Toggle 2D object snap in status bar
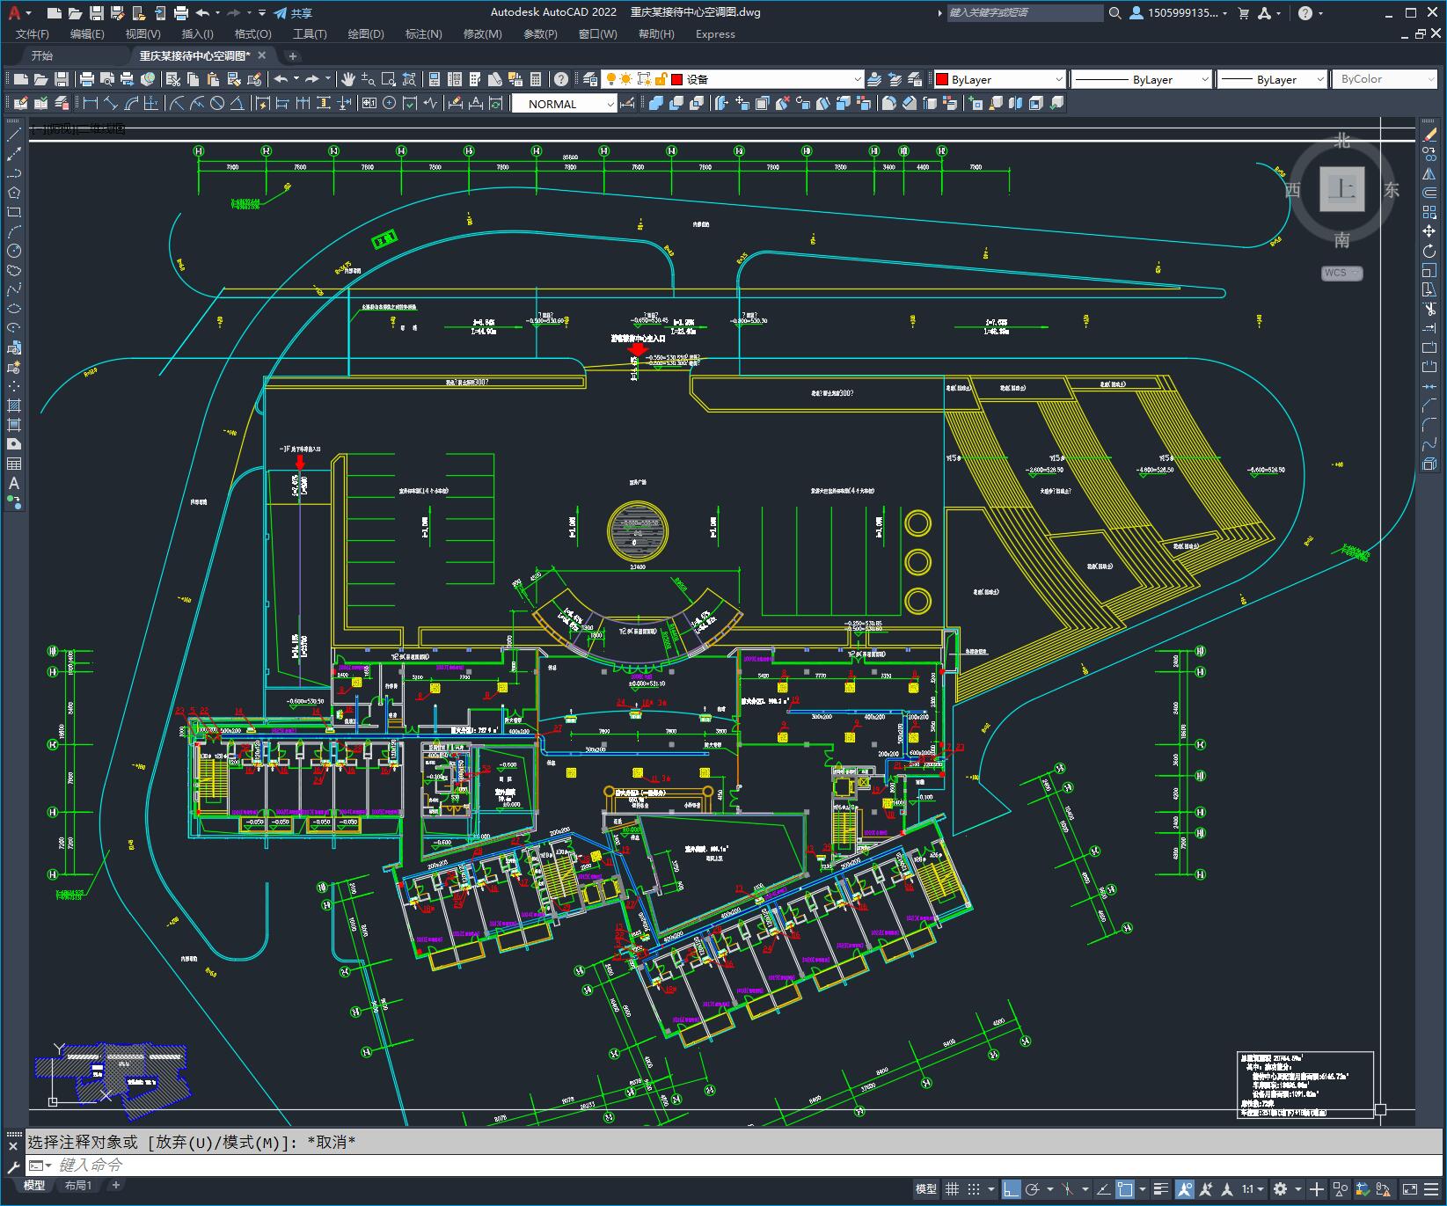The image size is (1447, 1206). (x=1125, y=1190)
